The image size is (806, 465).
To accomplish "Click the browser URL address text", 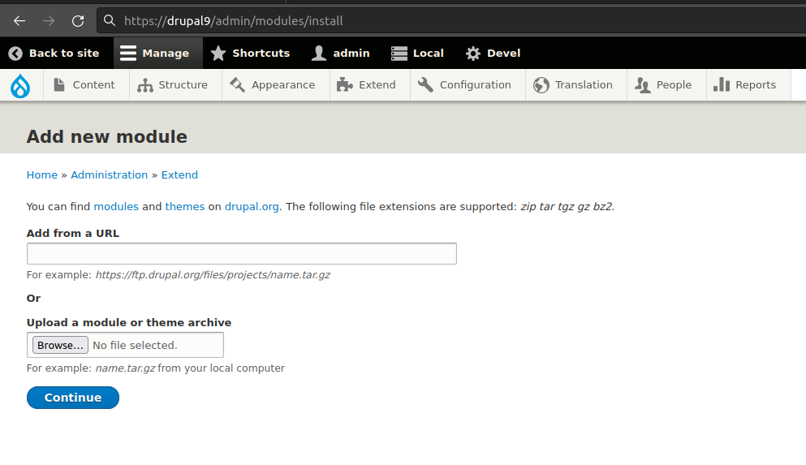I will click(234, 21).
